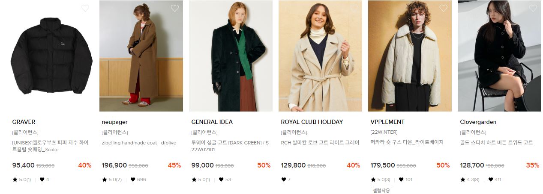This screenshot has height=194, width=543.
Task: Toggle wishlist heart on VPPLEMENT down jacket
Action: pyautogui.click(x=444, y=8)
